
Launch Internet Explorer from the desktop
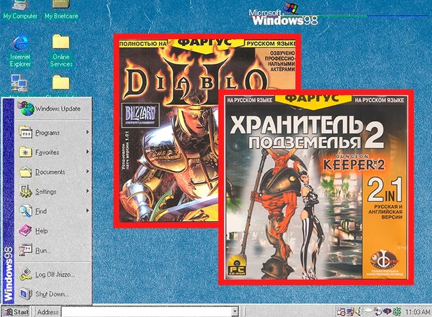coord(20,51)
